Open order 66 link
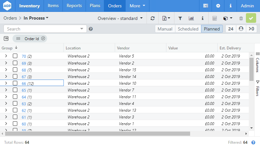 click(24, 83)
